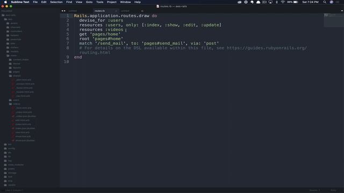The width and height of the screenshot is (344, 193).
Task: Open Spotlight search magnifier icon
Action: (325, 2)
